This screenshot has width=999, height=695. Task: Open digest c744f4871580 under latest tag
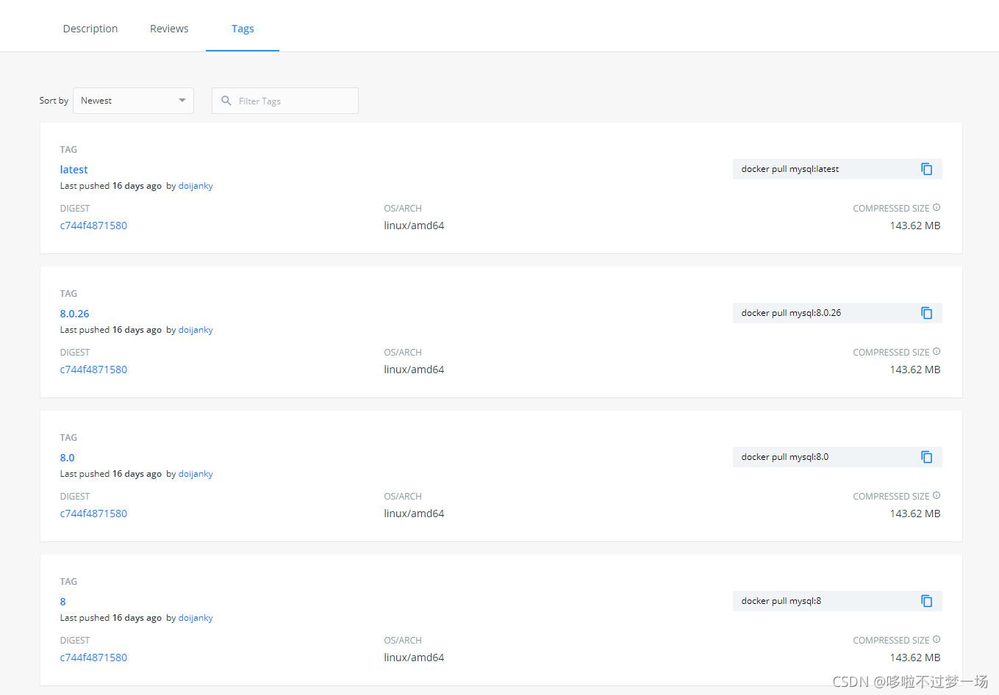click(x=93, y=226)
